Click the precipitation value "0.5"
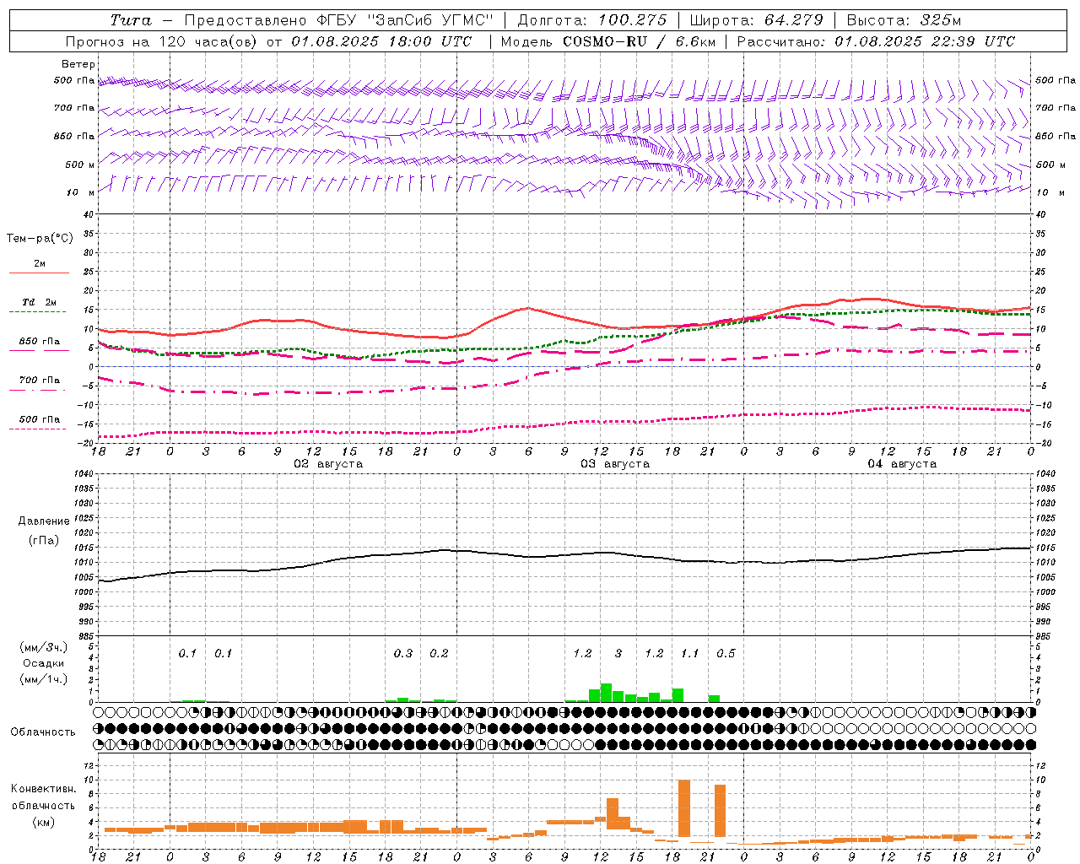The height and width of the screenshot is (864, 1080). (x=726, y=654)
